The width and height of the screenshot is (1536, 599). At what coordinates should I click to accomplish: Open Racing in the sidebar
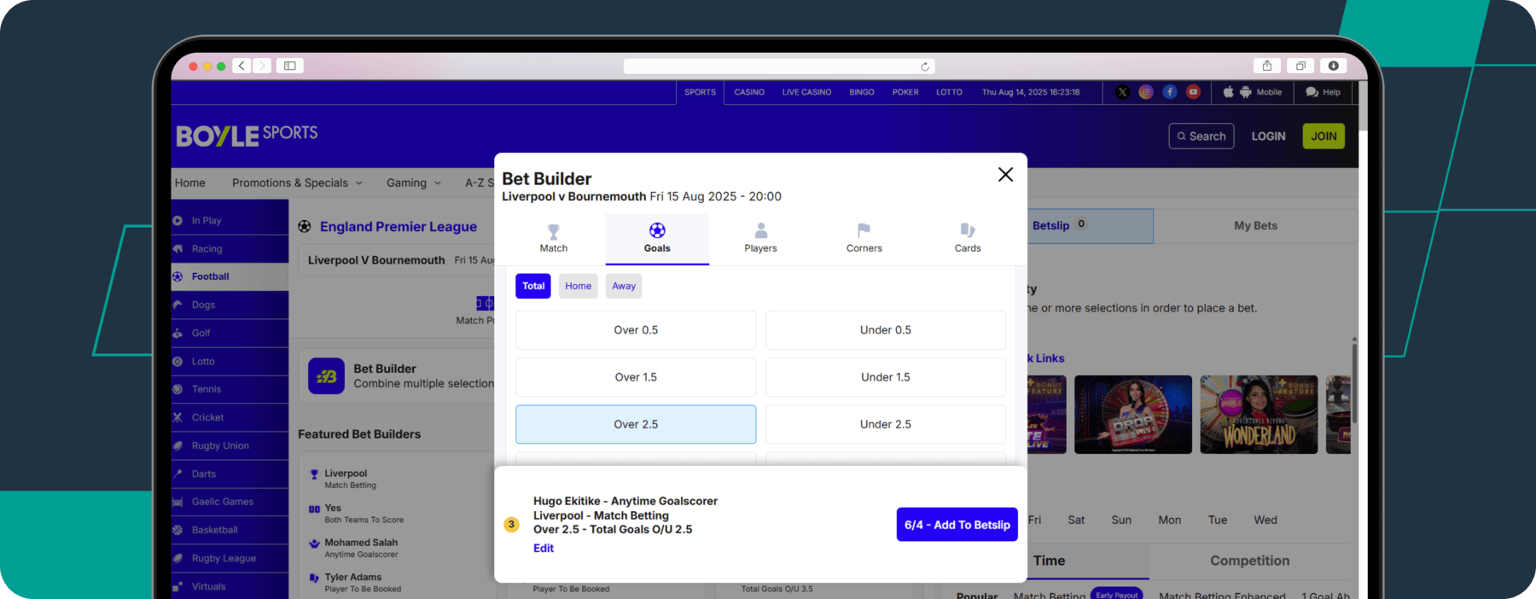tap(230, 248)
